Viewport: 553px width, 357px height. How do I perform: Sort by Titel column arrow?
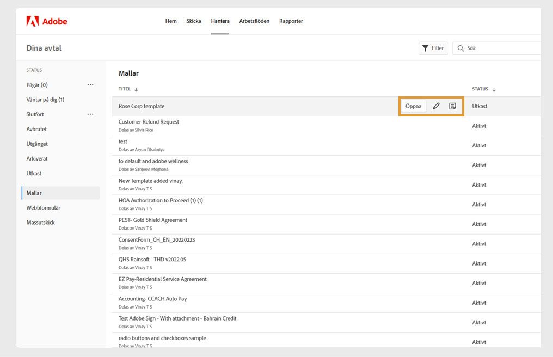pyautogui.click(x=136, y=89)
